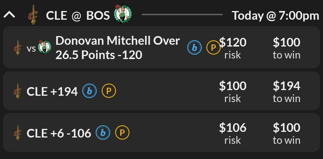Open the Donovan Mitchell Over 26.5 Points bet

pyautogui.click(x=118, y=48)
